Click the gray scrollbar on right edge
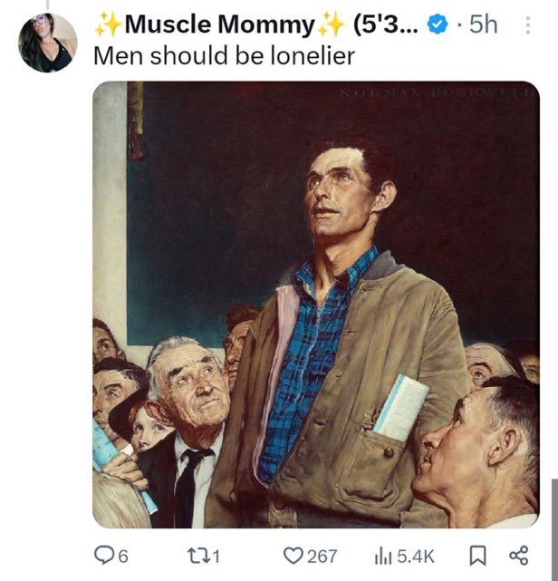Viewport: 558px width, 581px height. coord(554,530)
